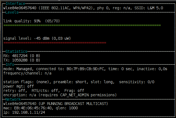Viewport: 176px width, 118px height.
Task: Click the green link quality bar
Action: 82,25
